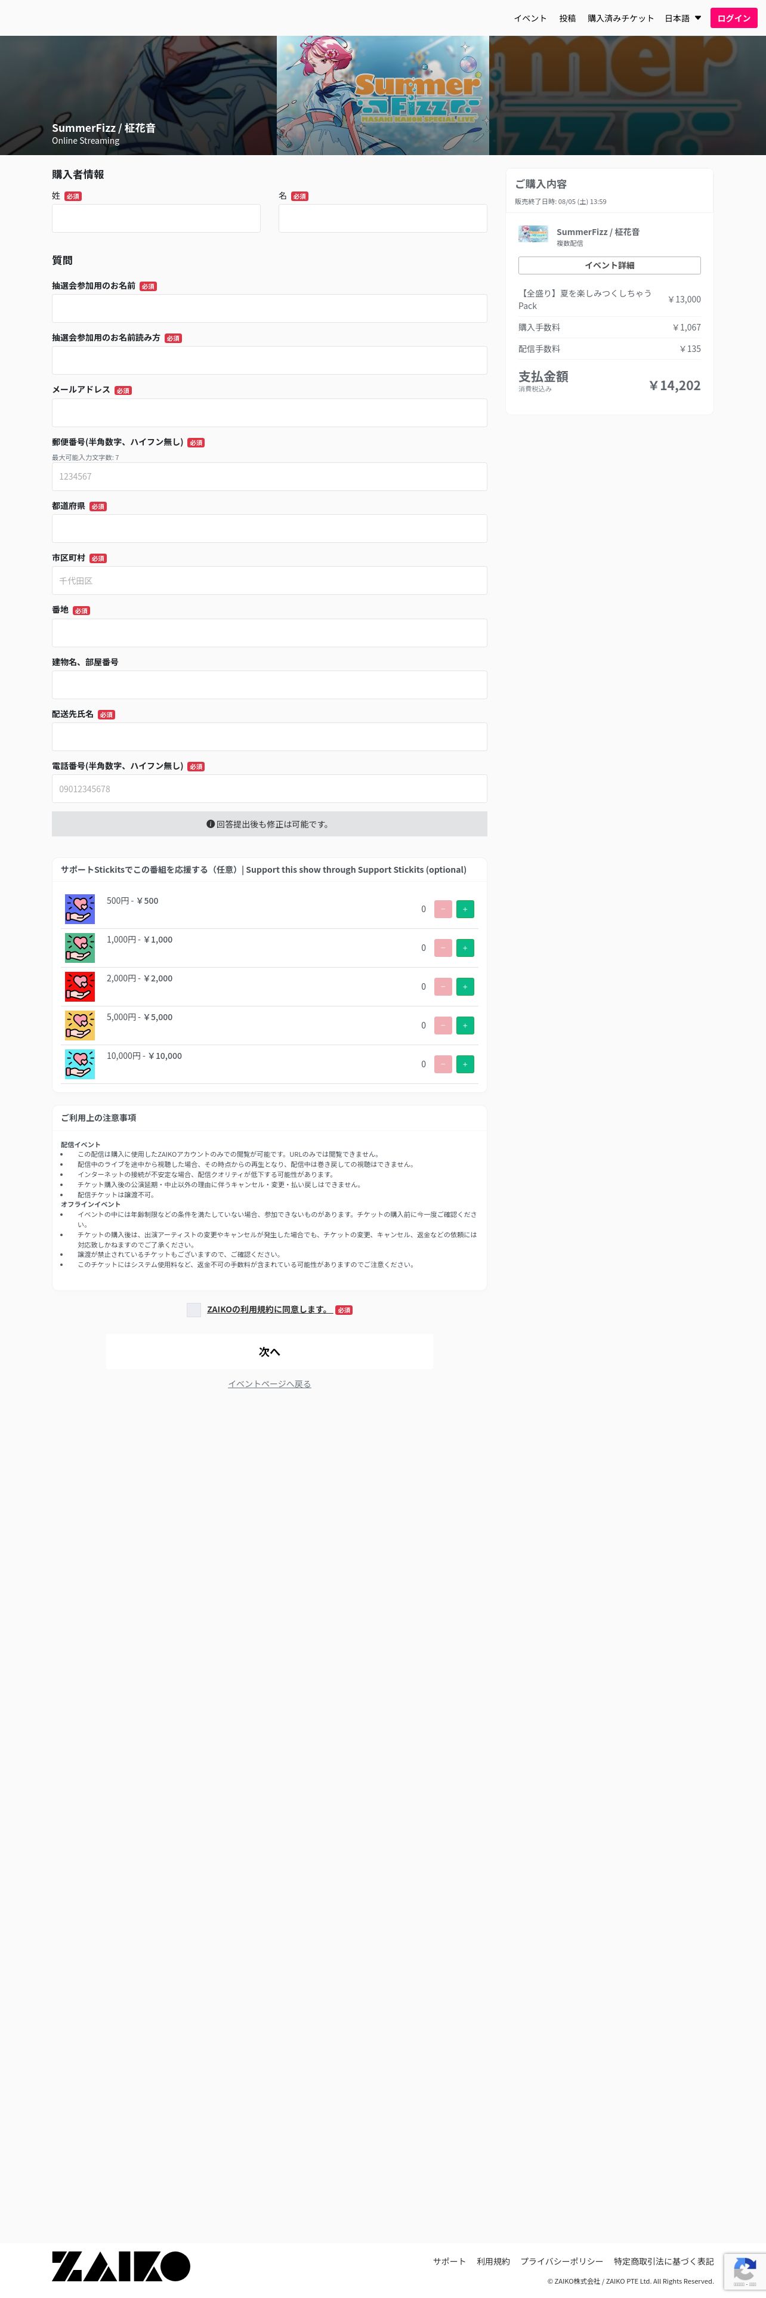The height and width of the screenshot is (2298, 766).
Task: Click the 購入手数料 ¥1,067 value
Action: tap(687, 328)
